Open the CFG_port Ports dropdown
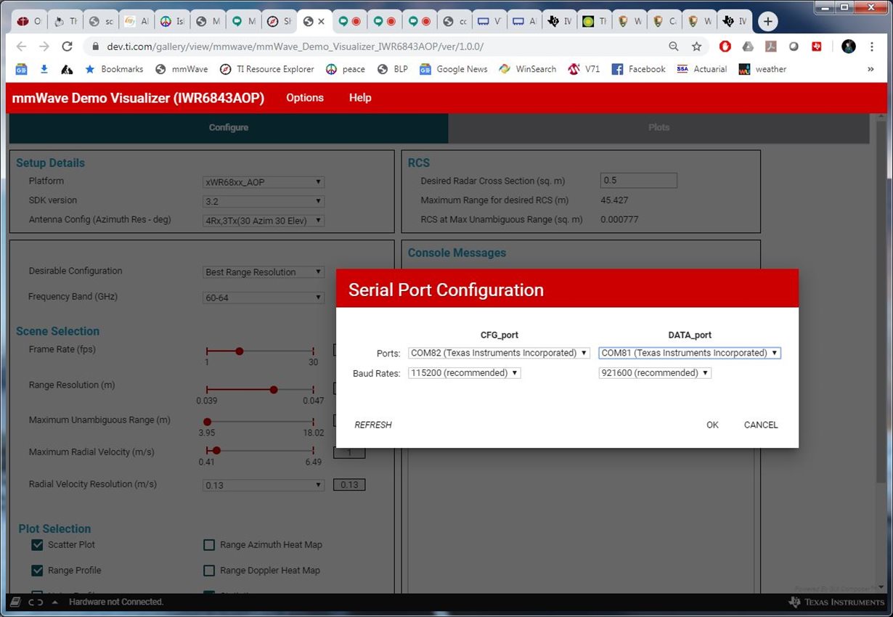This screenshot has height=617, width=893. point(499,353)
